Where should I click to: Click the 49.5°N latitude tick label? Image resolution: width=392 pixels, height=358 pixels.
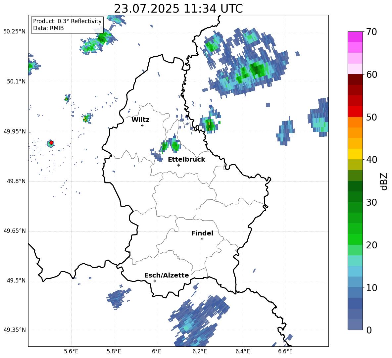(16, 281)
